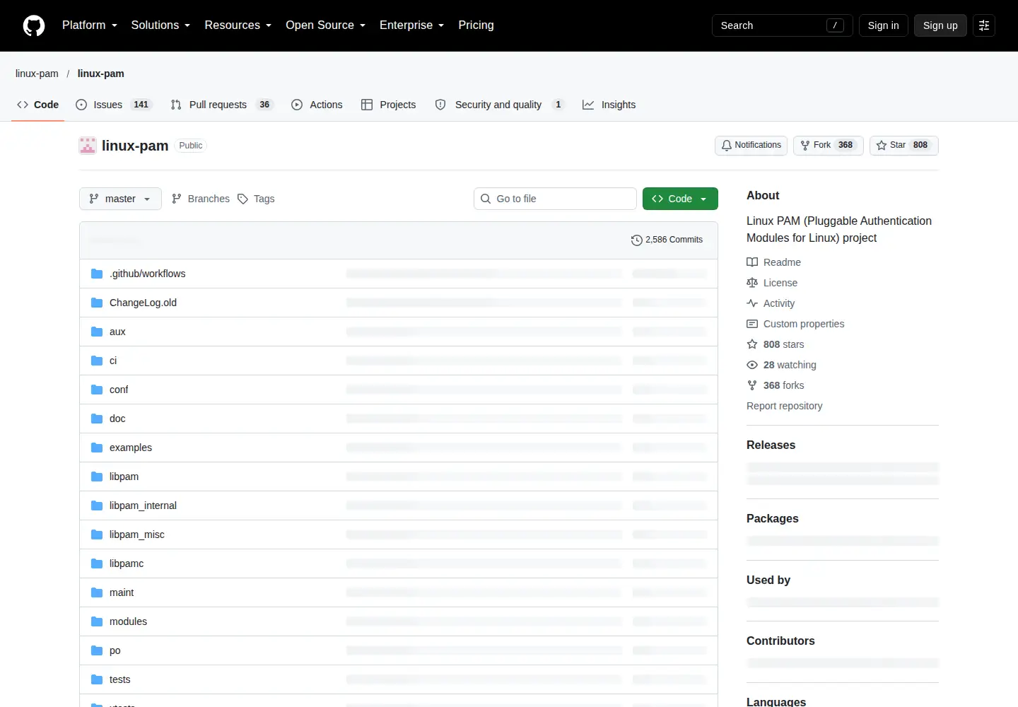Open the Packages section heading

pos(772,518)
